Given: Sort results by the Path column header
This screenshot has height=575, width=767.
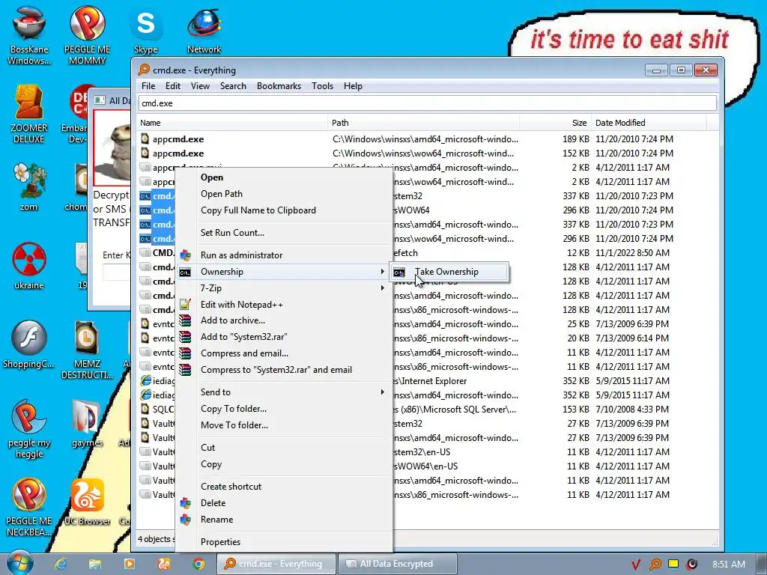Looking at the screenshot, I should 424,123.
